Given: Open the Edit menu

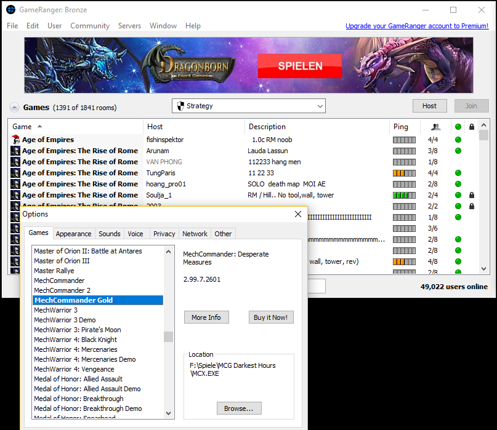Looking at the screenshot, I should tap(33, 26).
